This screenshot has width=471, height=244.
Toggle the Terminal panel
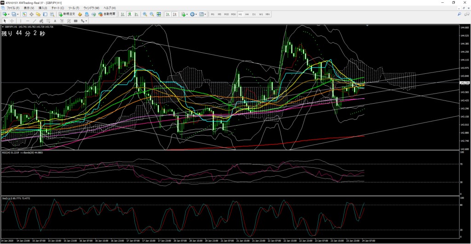click(x=45, y=14)
